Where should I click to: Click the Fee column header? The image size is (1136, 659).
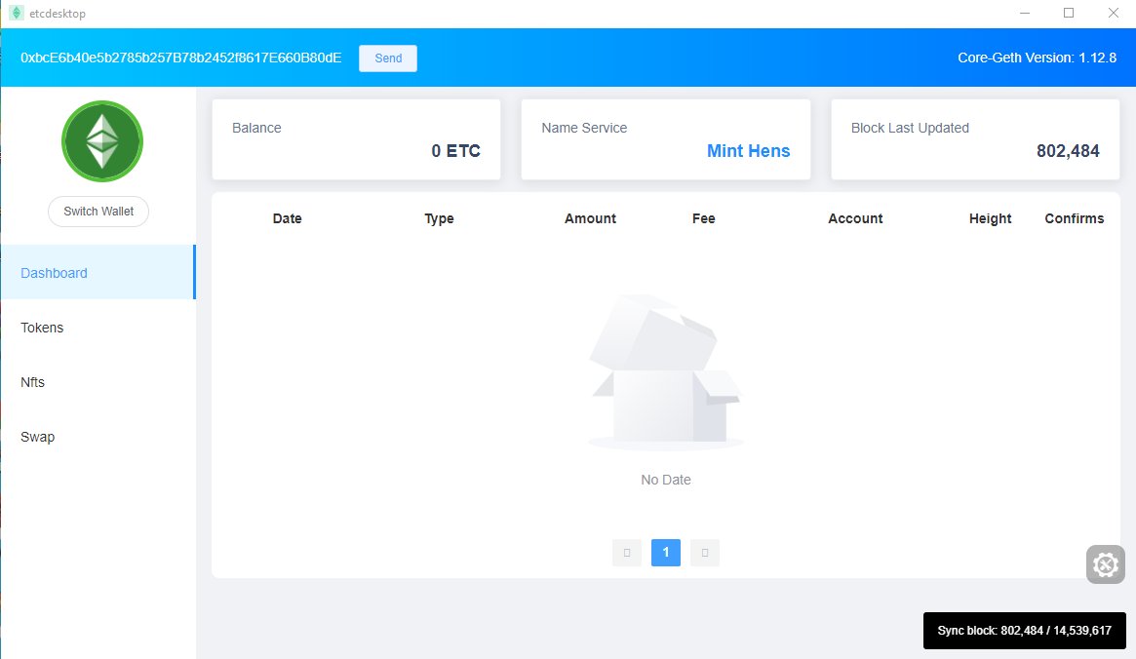(703, 218)
